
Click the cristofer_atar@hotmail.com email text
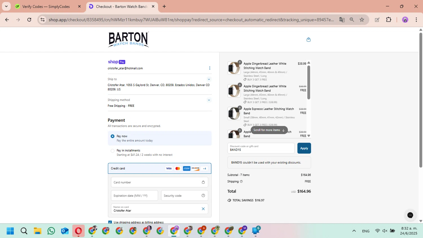point(125,68)
